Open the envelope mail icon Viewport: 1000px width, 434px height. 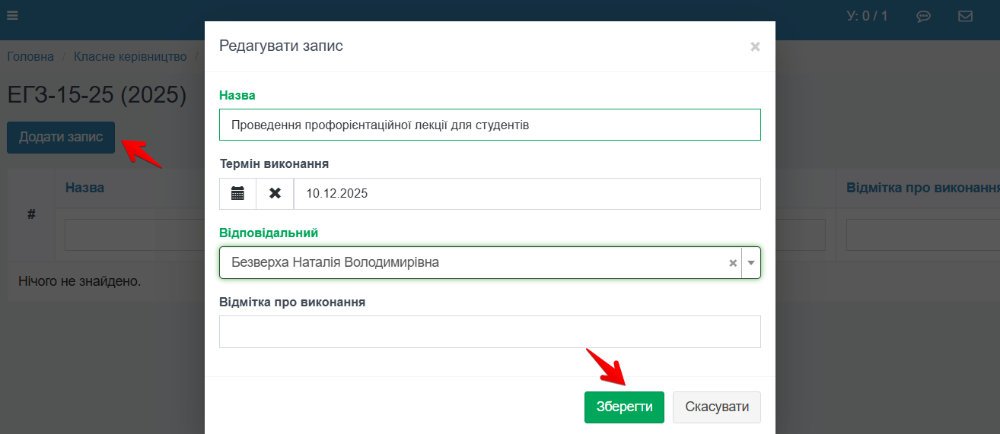(x=965, y=16)
